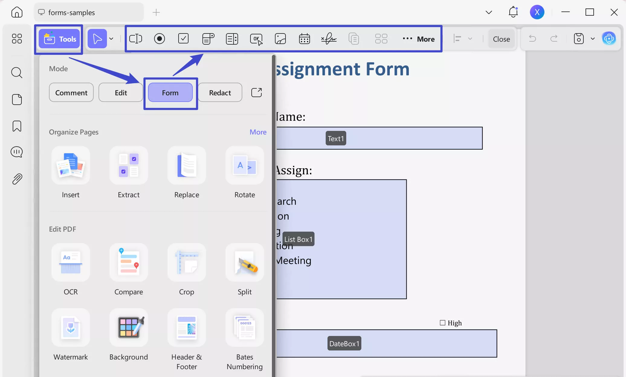
Task: Check the High priority checkbox
Action: click(442, 322)
